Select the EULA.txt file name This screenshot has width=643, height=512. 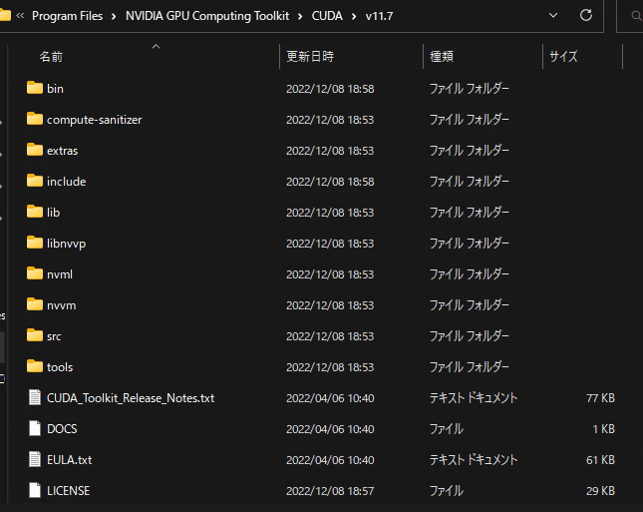tap(70, 460)
